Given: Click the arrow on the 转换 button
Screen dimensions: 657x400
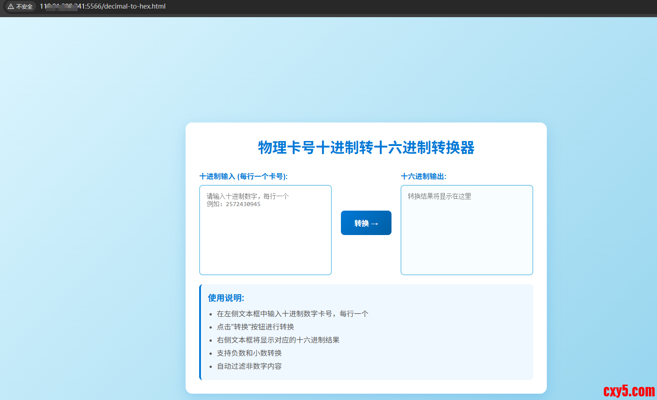Looking at the screenshot, I should [x=374, y=224].
